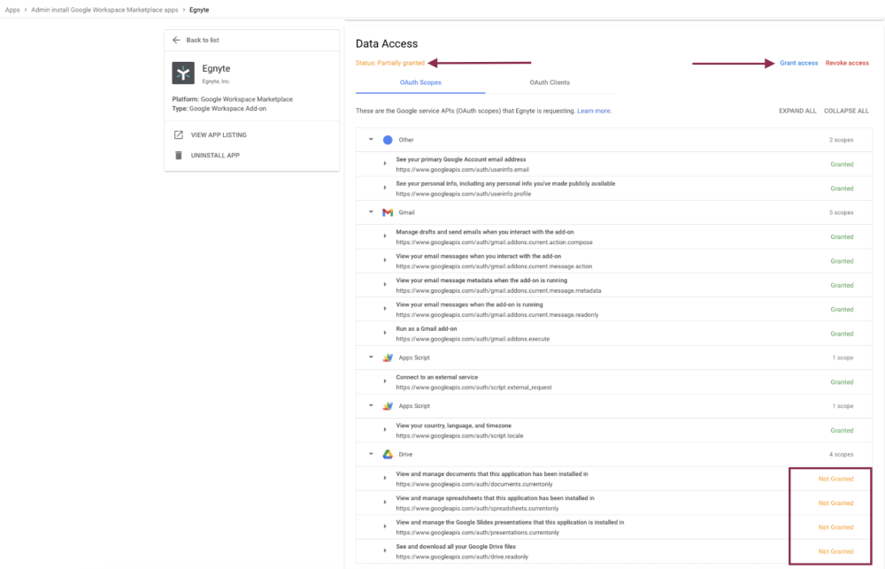Click the Google Drive icon

click(x=388, y=454)
